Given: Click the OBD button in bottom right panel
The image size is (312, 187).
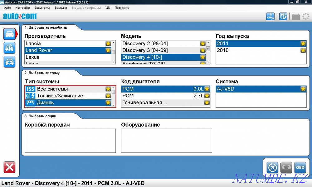Looking at the screenshot, I should coord(300,167).
